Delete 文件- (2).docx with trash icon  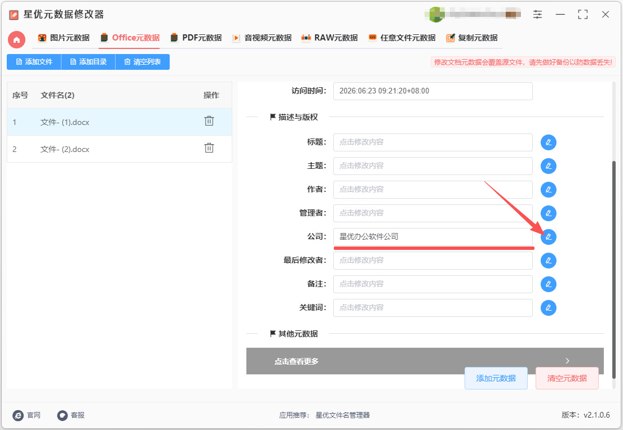(x=209, y=148)
